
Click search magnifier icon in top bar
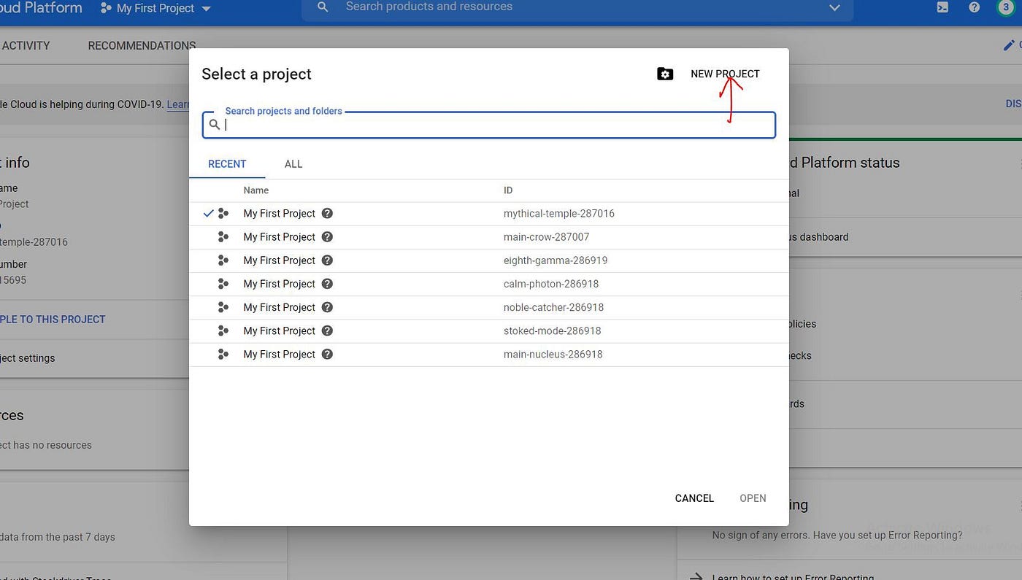coord(323,7)
